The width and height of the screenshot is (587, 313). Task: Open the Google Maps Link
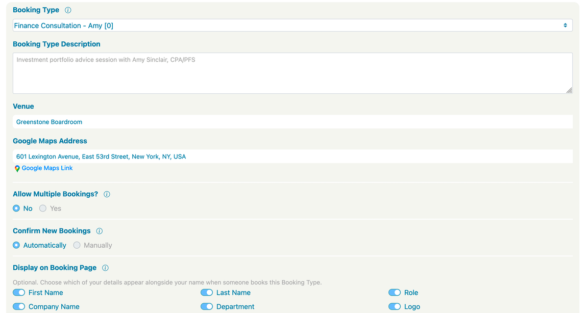click(x=47, y=168)
